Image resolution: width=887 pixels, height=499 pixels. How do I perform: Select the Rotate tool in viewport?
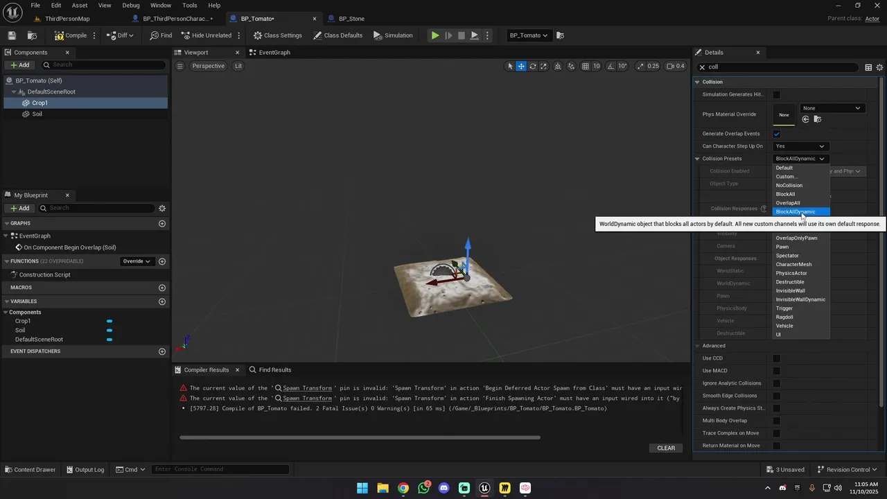tap(532, 66)
